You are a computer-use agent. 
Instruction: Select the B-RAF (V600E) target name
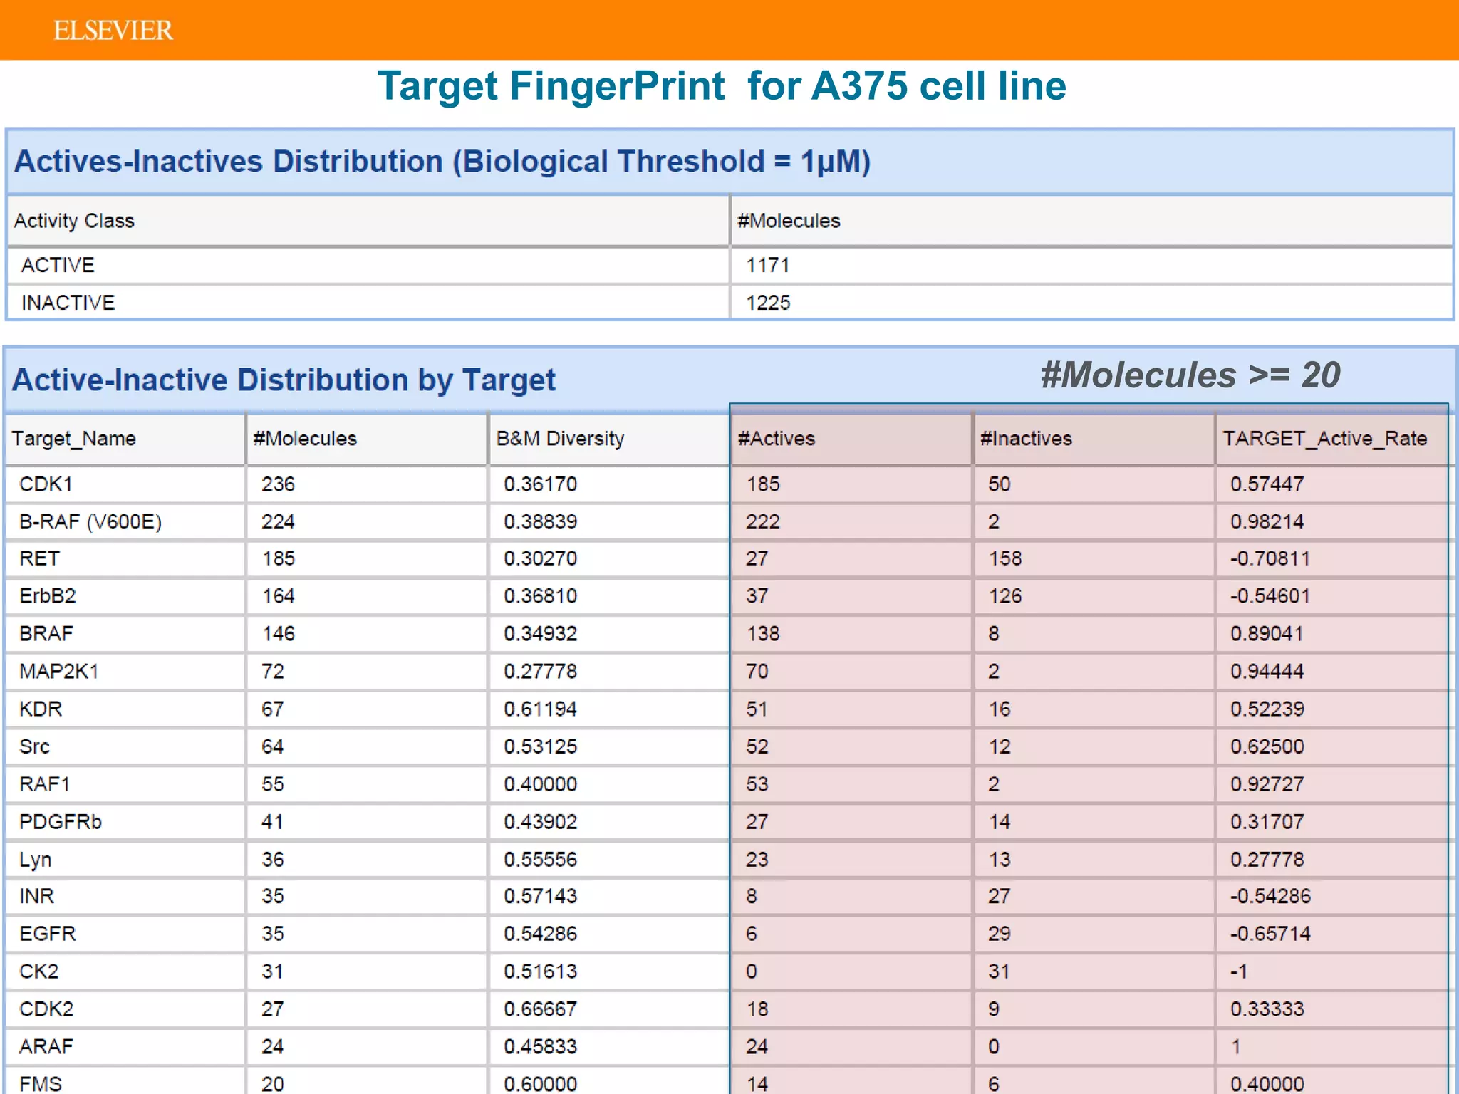pos(90,522)
